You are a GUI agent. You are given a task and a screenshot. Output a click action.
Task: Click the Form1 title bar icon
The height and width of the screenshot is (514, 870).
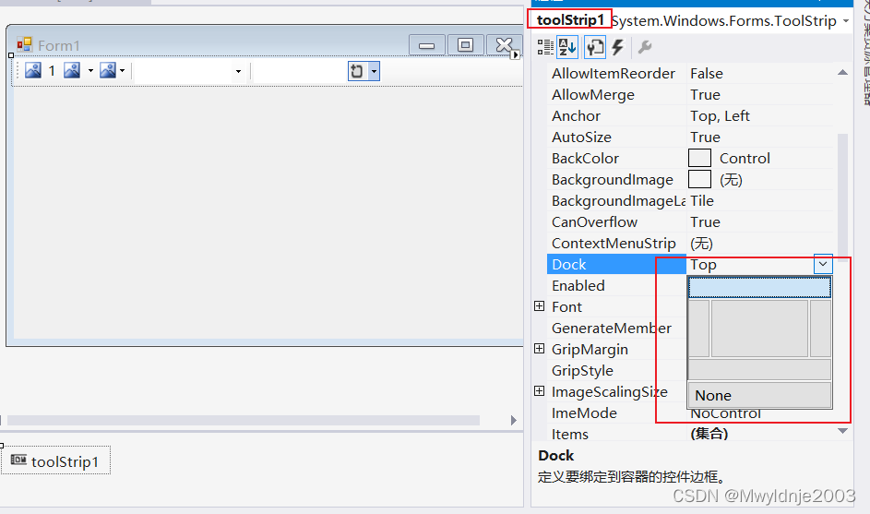(x=24, y=44)
